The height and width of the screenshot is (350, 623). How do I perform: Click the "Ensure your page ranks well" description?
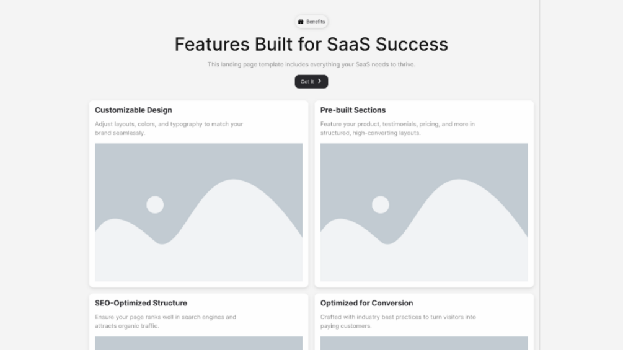tap(166, 321)
